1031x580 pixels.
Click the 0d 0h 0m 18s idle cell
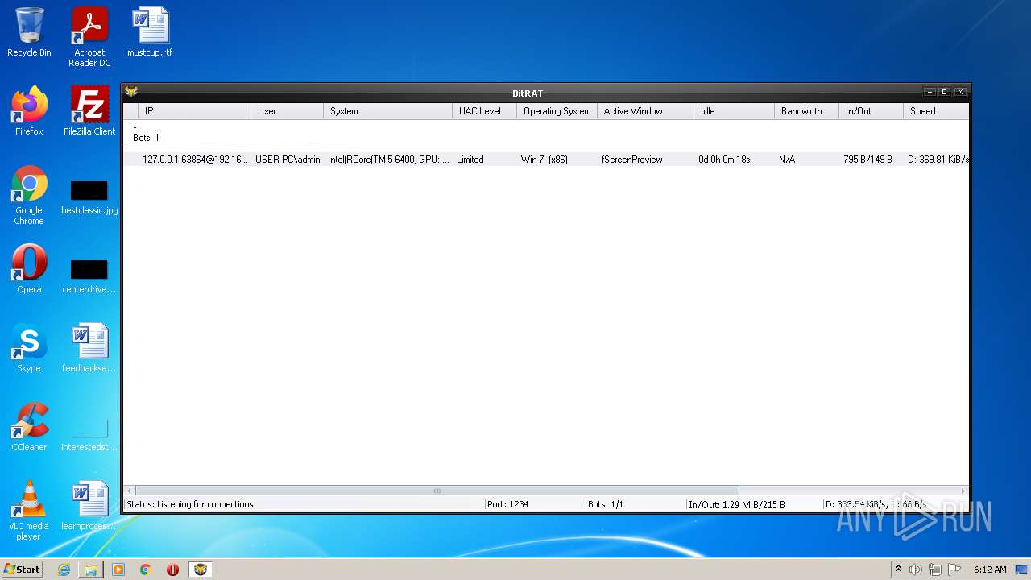tap(724, 159)
